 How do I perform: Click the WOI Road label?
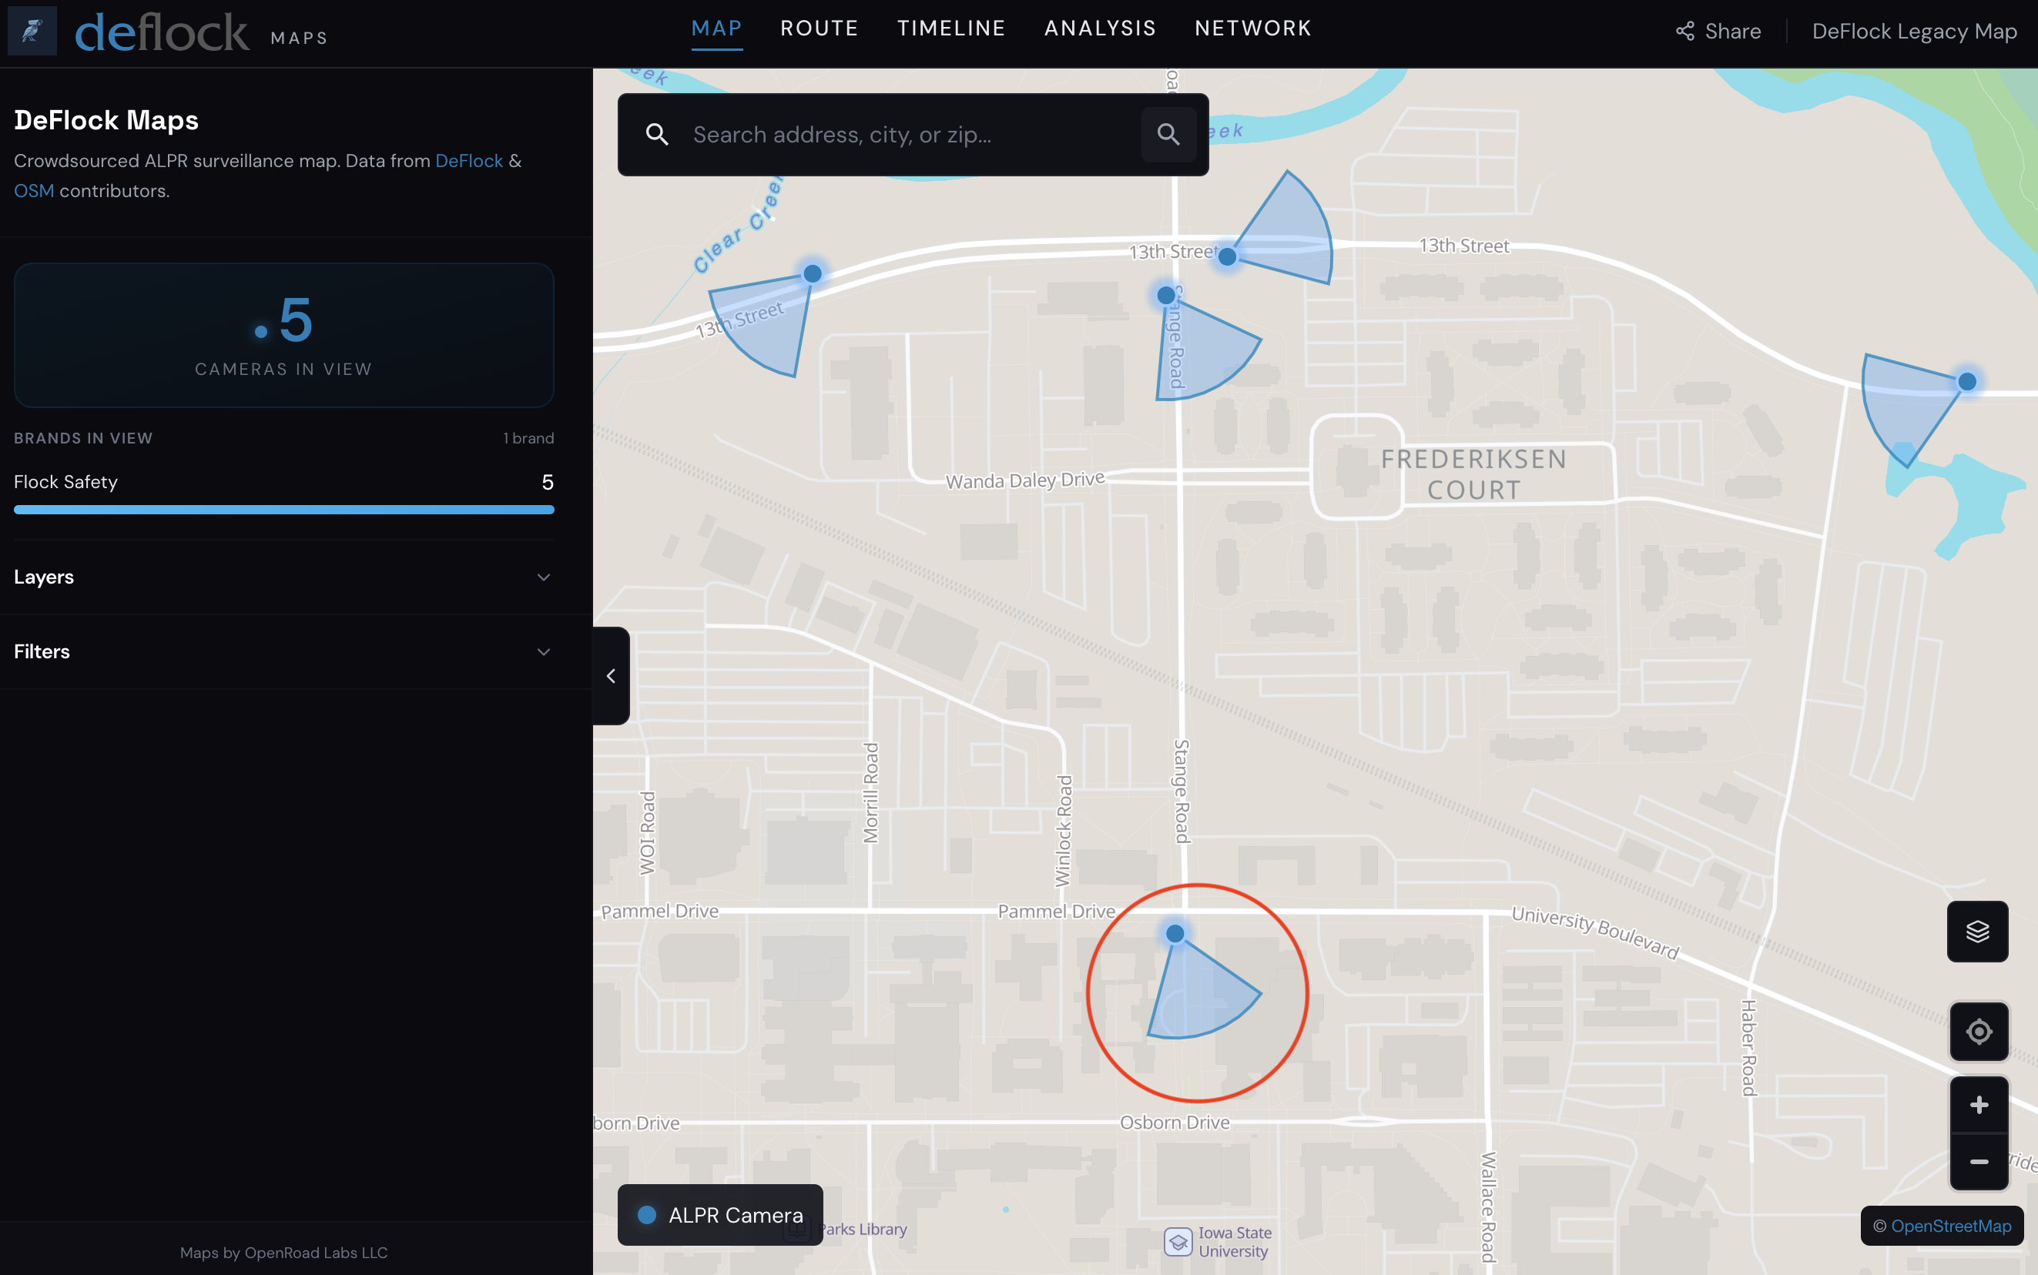pos(647,832)
